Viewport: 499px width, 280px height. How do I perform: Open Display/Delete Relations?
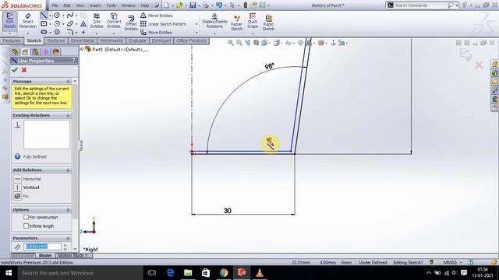pos(214,21)
